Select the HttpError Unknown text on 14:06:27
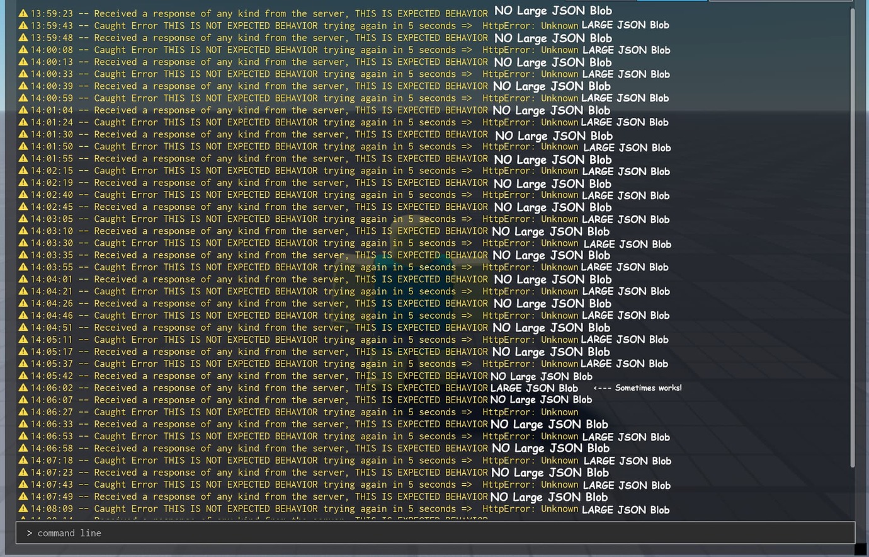Screen dimensions: 869x557 (531, 411)
